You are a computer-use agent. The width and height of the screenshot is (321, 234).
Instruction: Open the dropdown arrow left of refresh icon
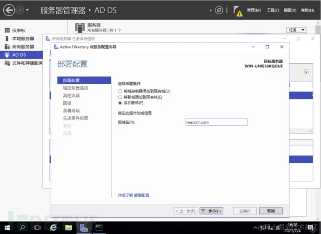coord(211,10)
